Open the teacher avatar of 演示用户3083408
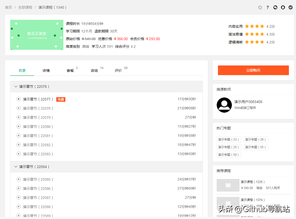 (224, 105)
